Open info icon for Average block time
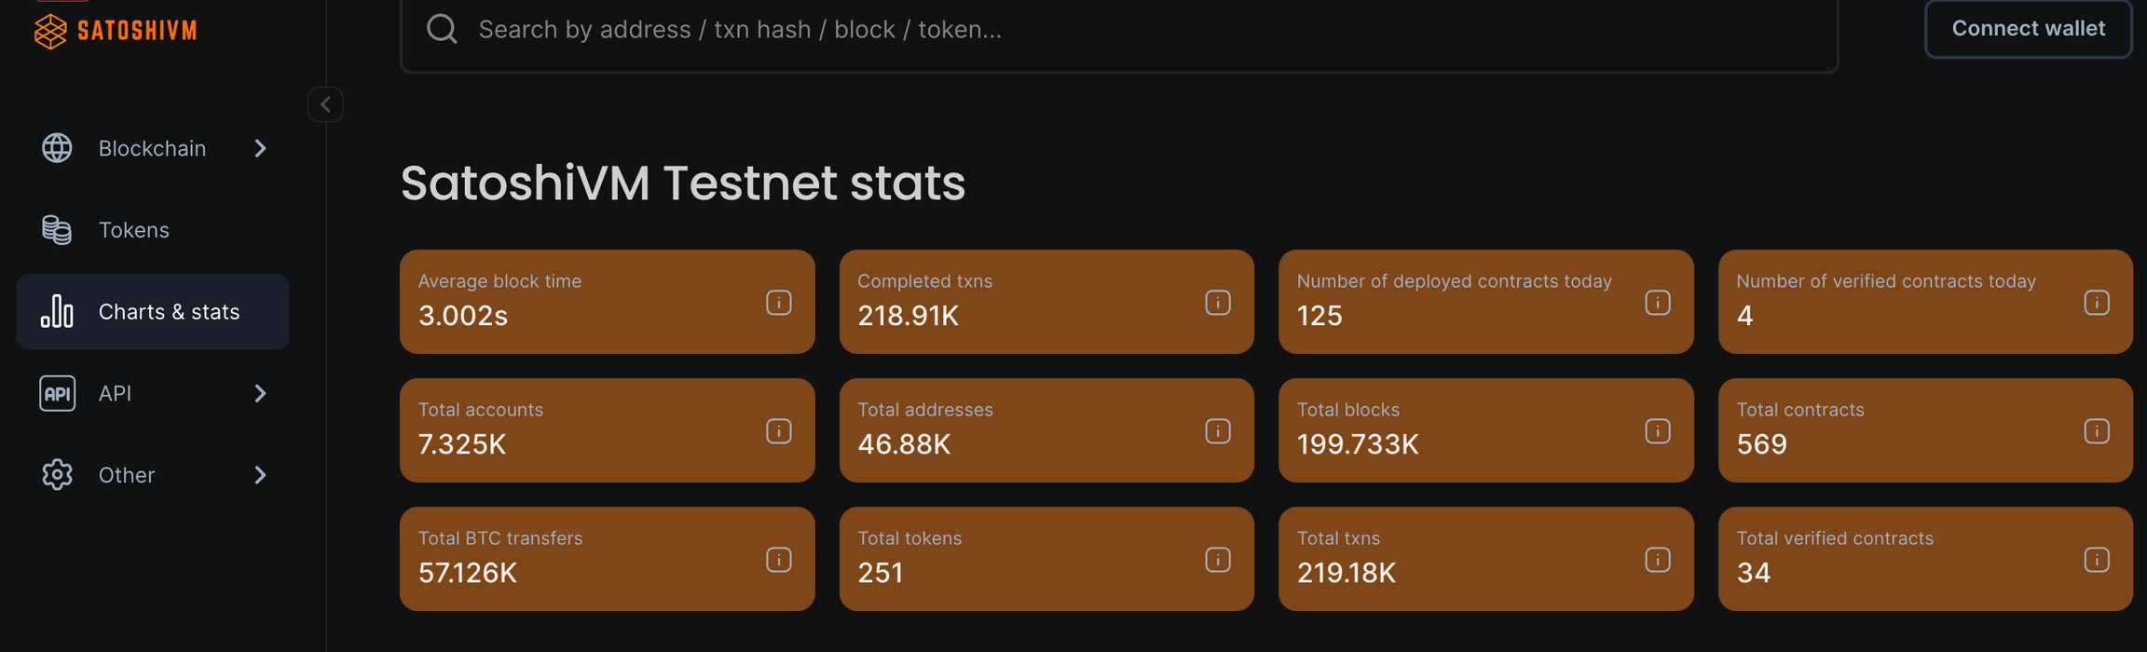The image size is (2147, 652). coord(779,303)
